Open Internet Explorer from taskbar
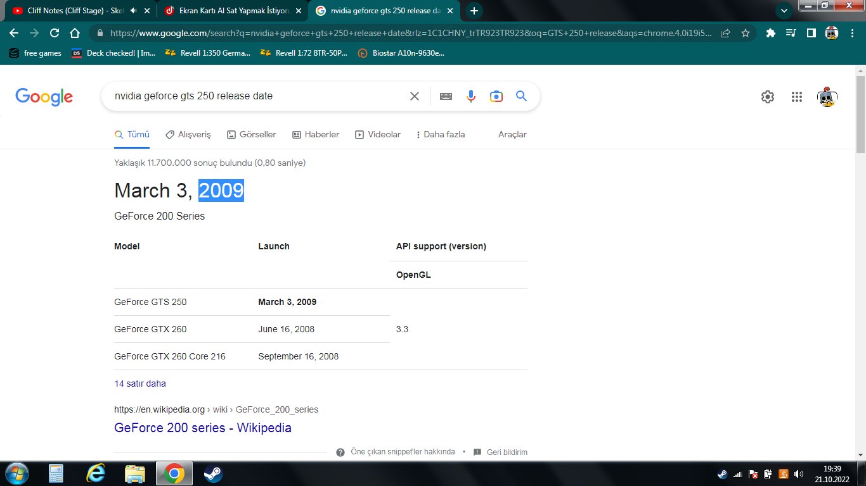The image size is (866, 486). pyautogui.click(x=96, y=473)
